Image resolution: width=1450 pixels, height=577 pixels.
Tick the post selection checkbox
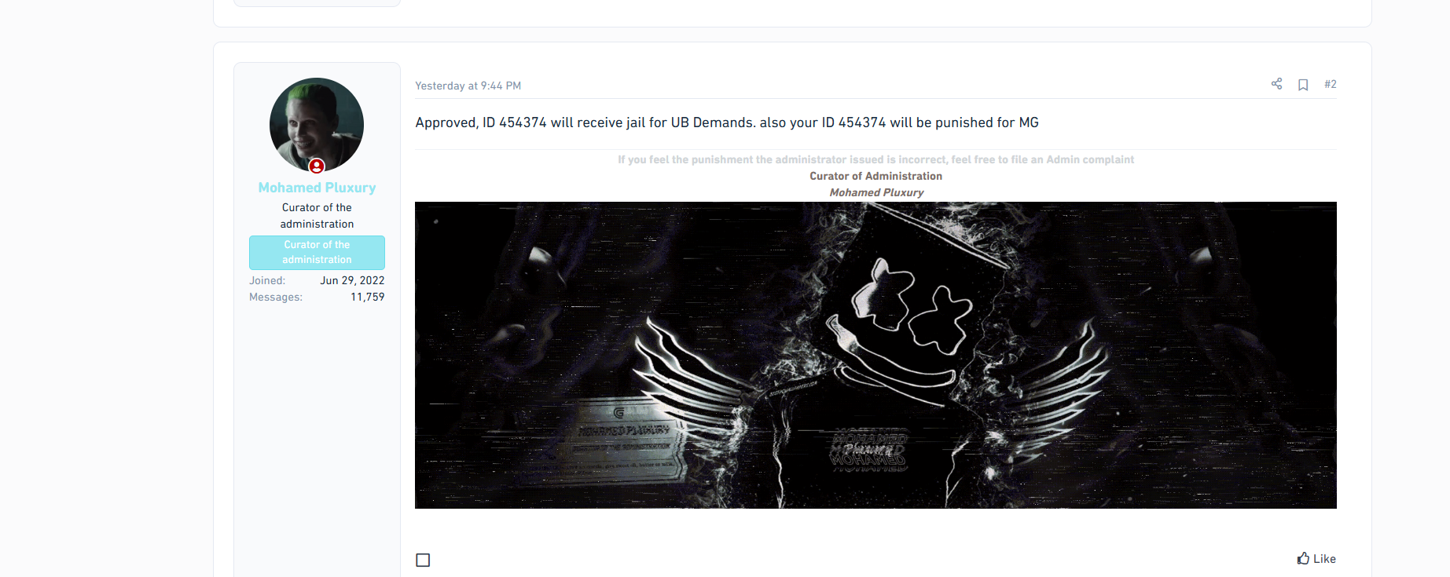[423, 560]
